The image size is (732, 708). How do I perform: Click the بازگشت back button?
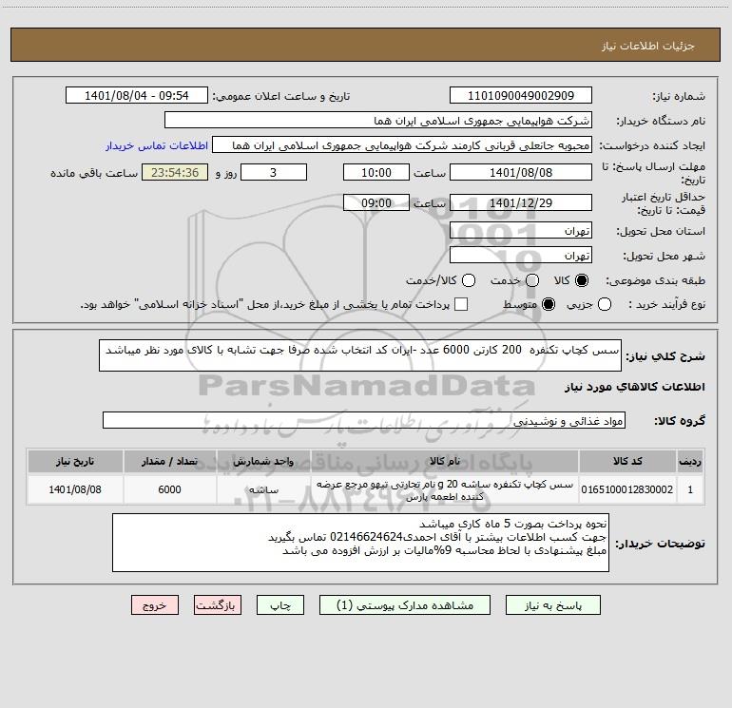(218, 605)
